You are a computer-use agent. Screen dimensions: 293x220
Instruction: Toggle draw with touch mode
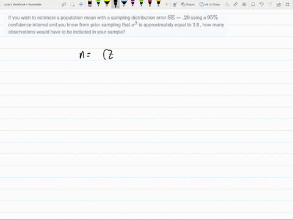[x=175, y=4]
